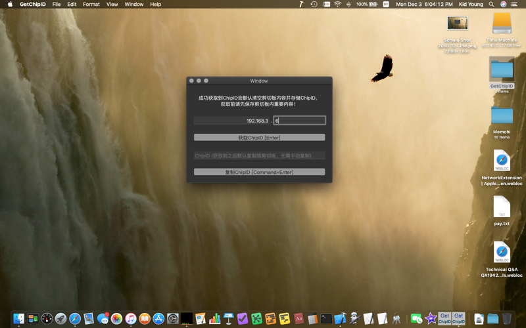Open the Format menu
The height and width of the screenshot is (328, 526).
coord(91,4)
